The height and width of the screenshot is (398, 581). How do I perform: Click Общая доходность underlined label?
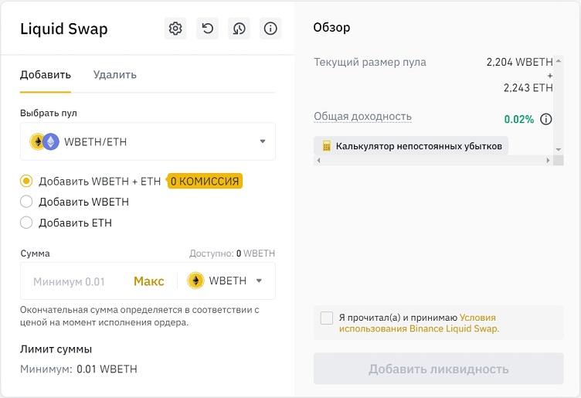pyautogui.click(x=363, y=117)
